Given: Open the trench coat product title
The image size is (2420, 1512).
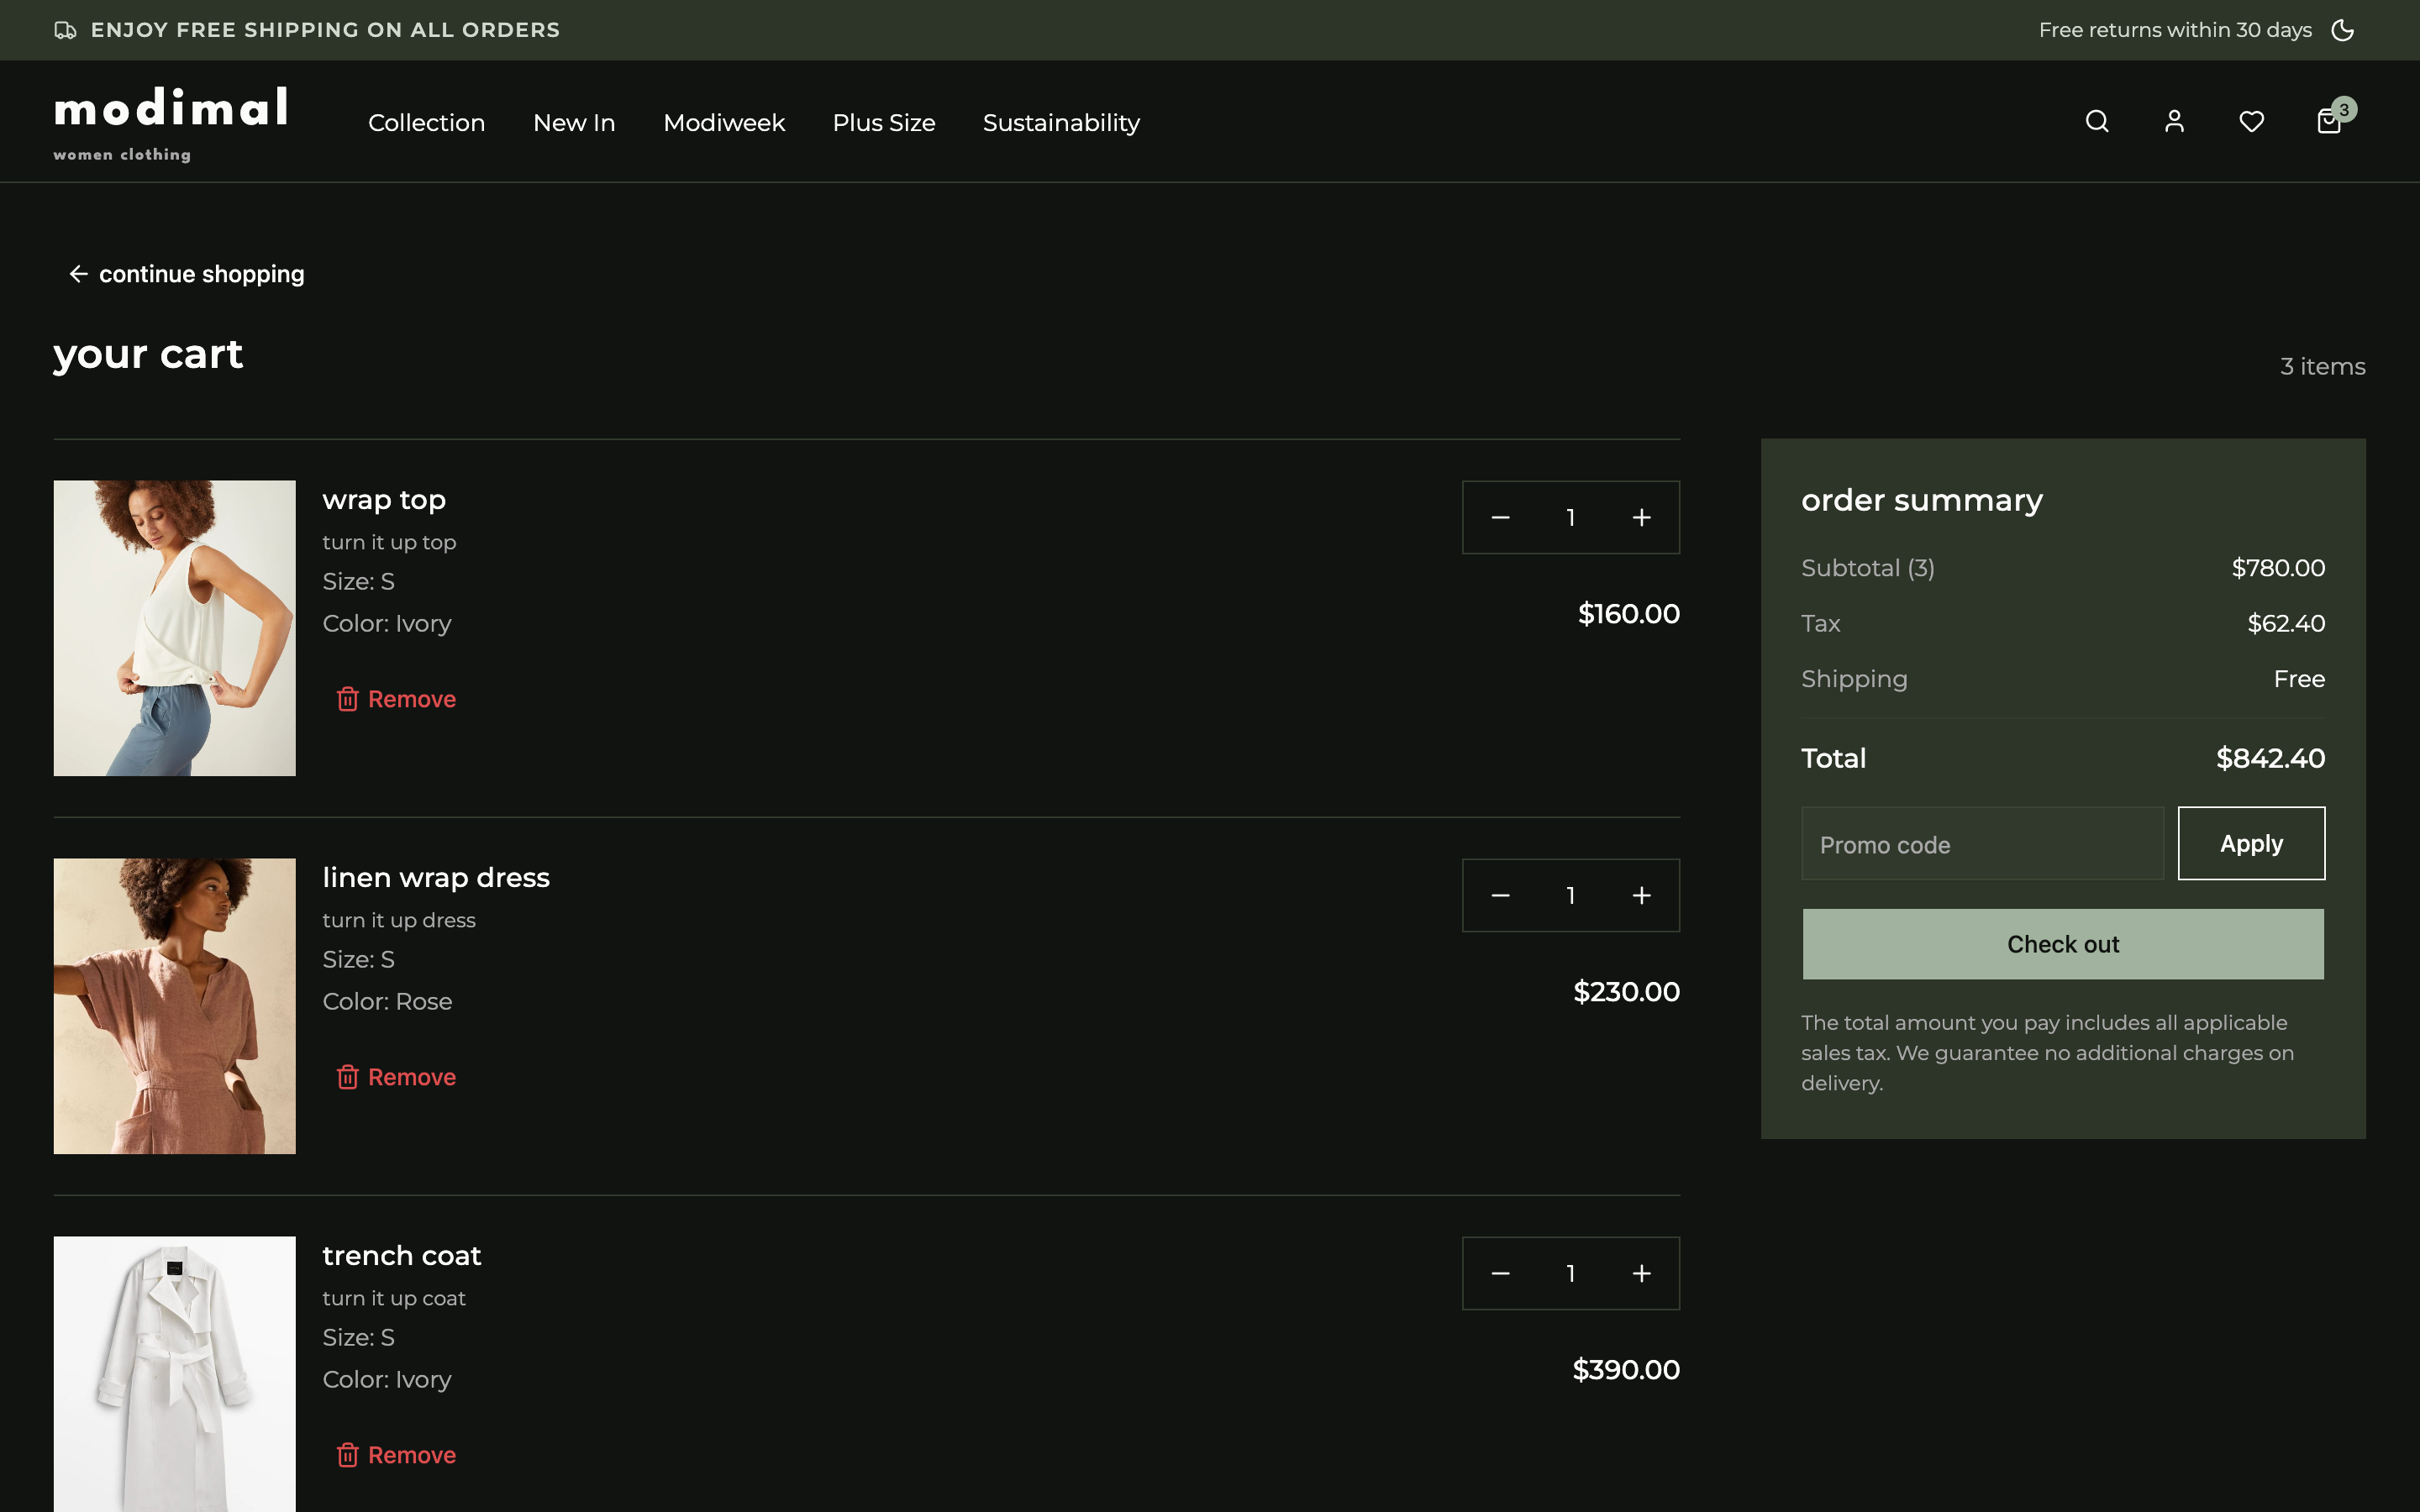Looking at the screenshot, I should [402, 1256].
